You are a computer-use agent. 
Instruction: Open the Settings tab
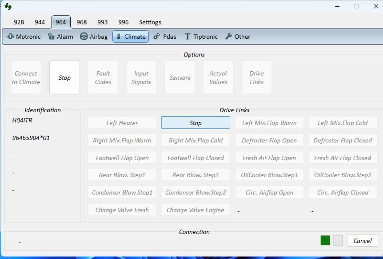tap(150, 22)
